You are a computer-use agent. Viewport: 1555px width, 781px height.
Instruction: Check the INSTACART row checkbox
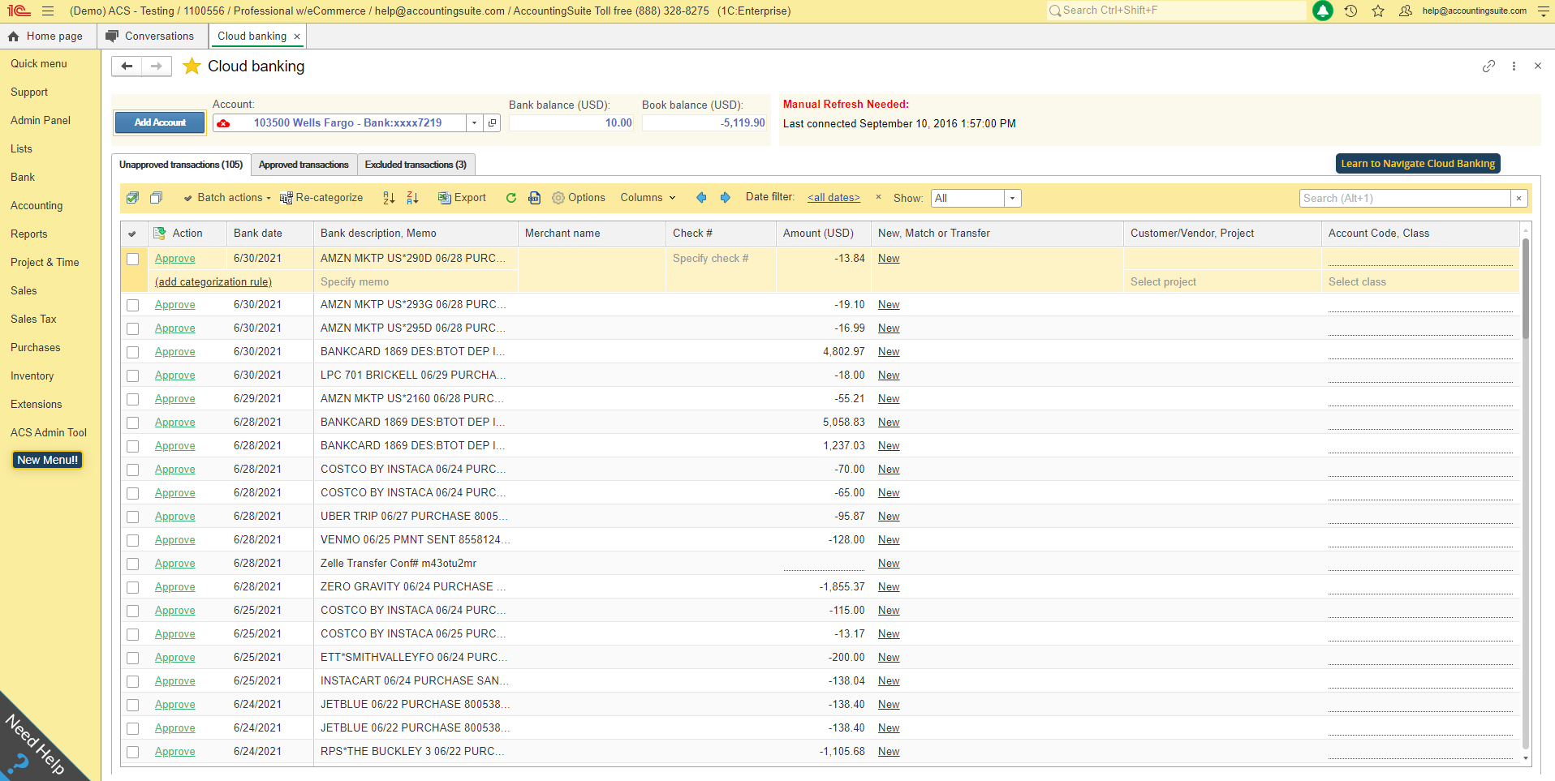[x=133, y=681]
